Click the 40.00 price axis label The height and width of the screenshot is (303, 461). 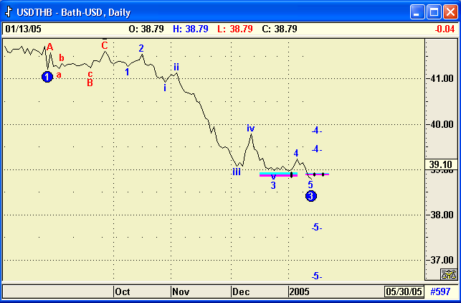(442, 124)
